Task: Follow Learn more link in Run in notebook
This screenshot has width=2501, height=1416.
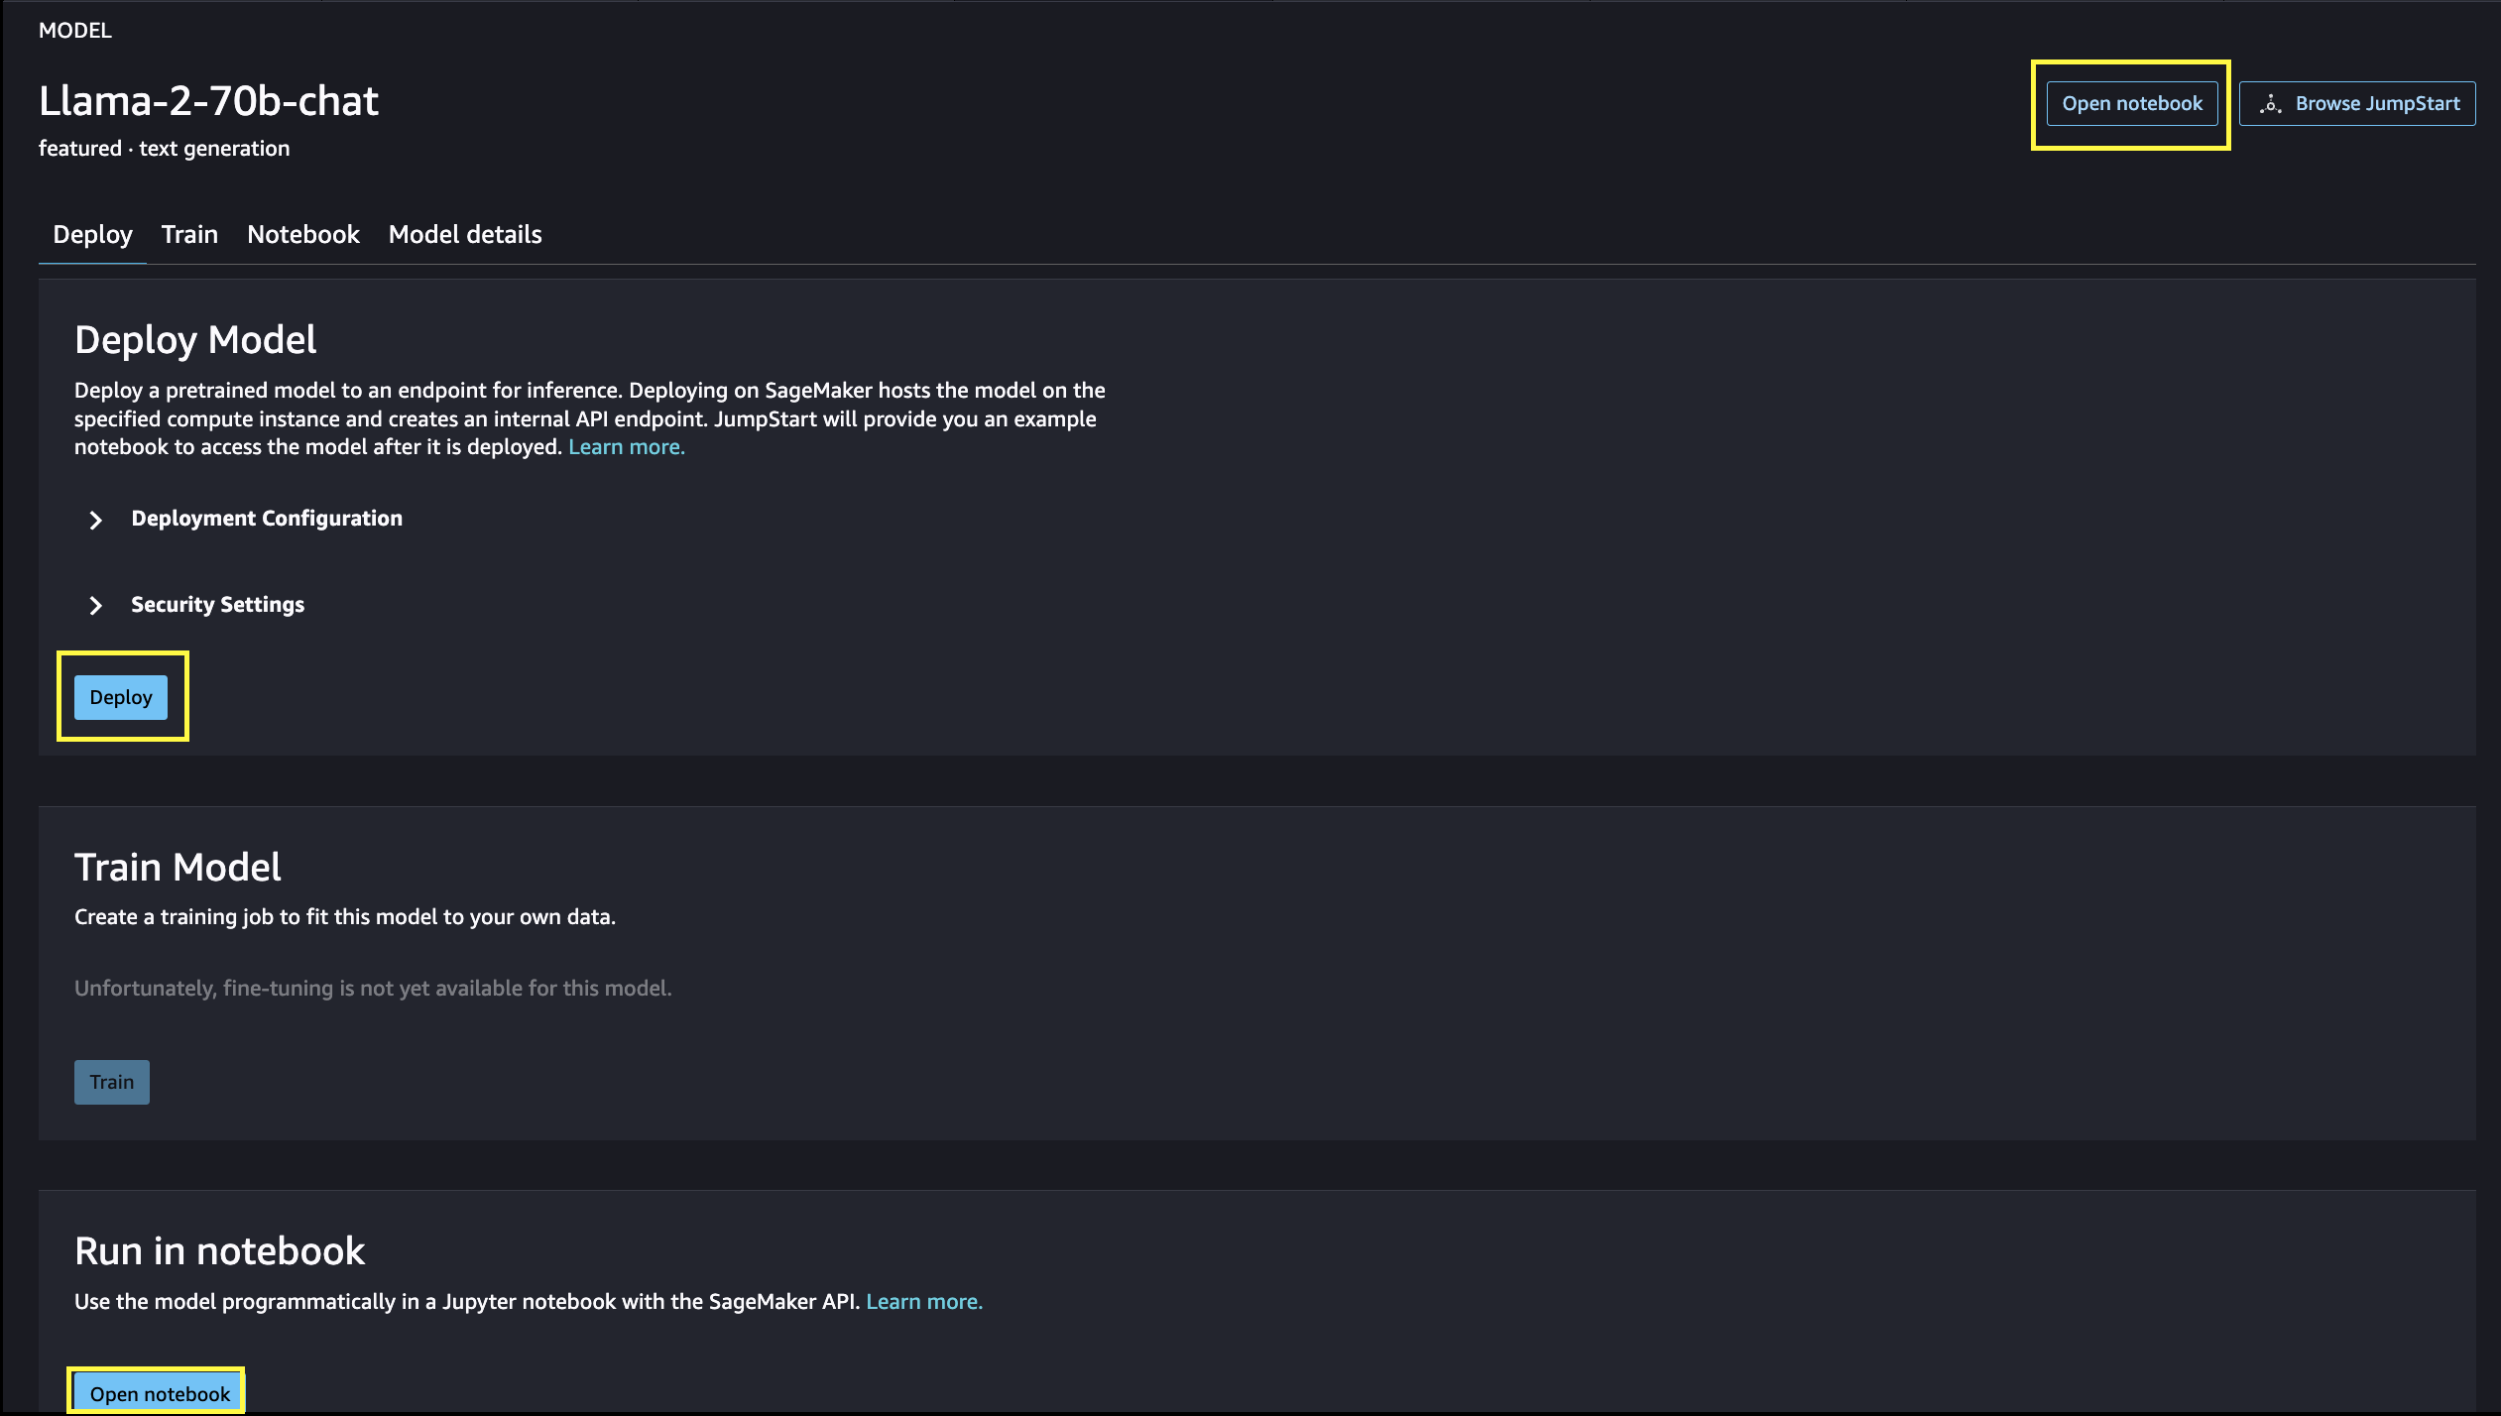Action: coord(923,1302)
